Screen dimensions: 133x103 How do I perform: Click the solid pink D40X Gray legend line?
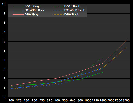coord(18,14)
